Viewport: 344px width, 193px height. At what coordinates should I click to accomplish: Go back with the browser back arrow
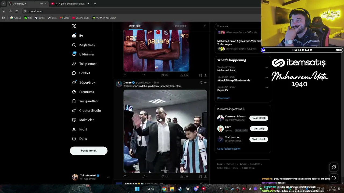[4, 11]
